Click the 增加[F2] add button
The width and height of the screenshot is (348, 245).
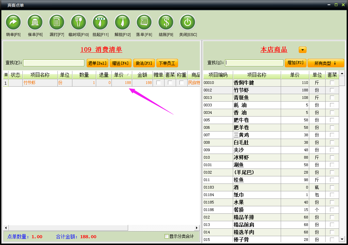(295, 63)
